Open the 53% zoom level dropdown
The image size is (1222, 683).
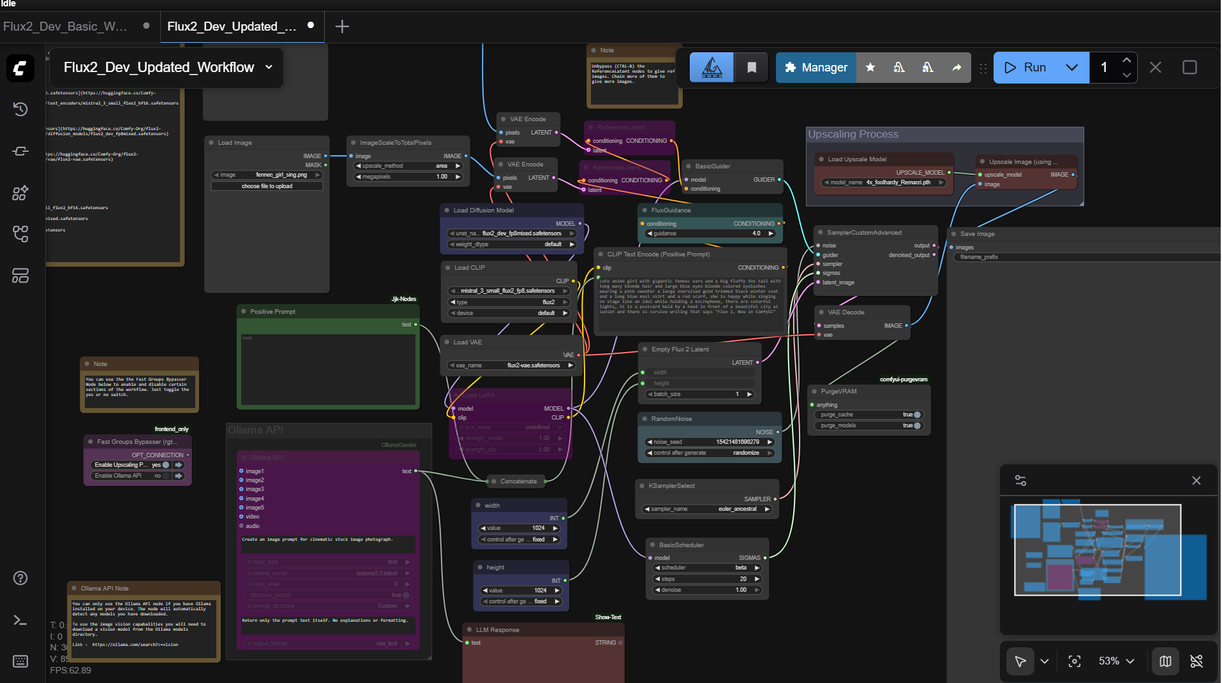pyautogui.click(x=1116, y=661)
